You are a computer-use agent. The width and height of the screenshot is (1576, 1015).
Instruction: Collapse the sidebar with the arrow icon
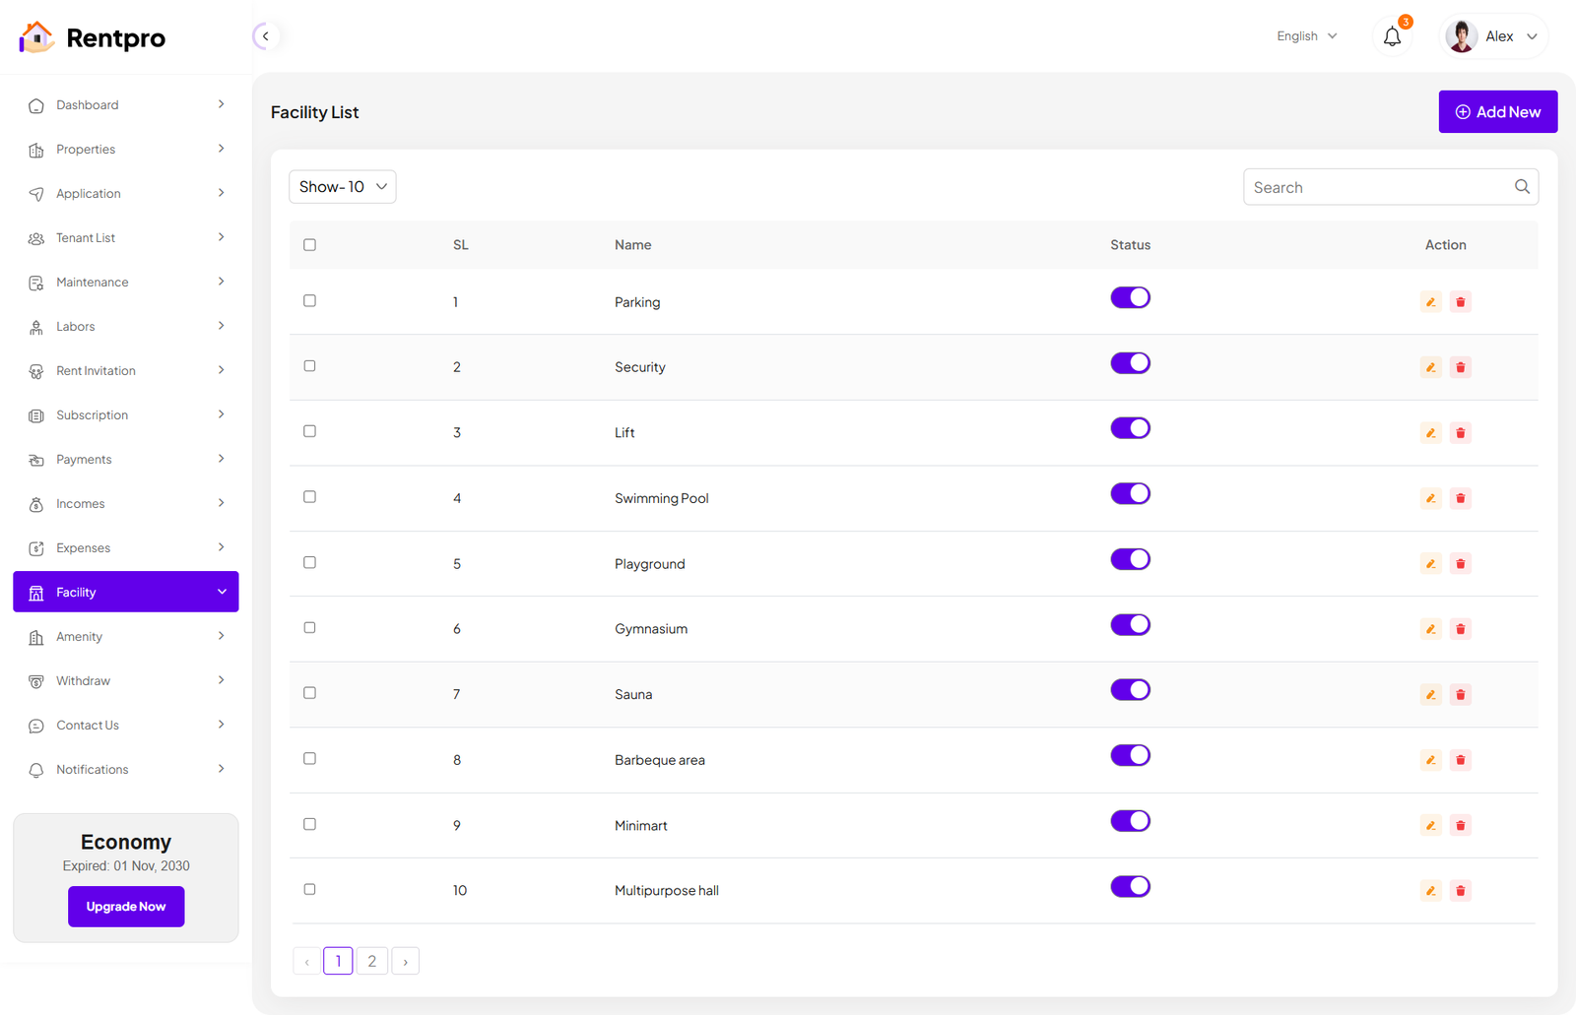pyautogui.click(x=265, y=36)
